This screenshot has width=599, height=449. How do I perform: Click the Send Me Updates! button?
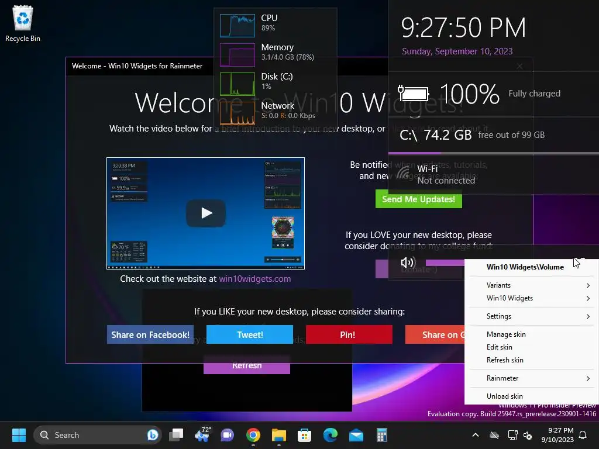coord(419,199)
